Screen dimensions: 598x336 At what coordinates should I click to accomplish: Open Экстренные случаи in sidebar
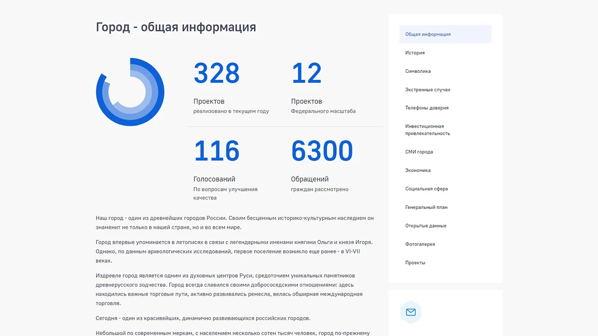click(x=427, y=90)
